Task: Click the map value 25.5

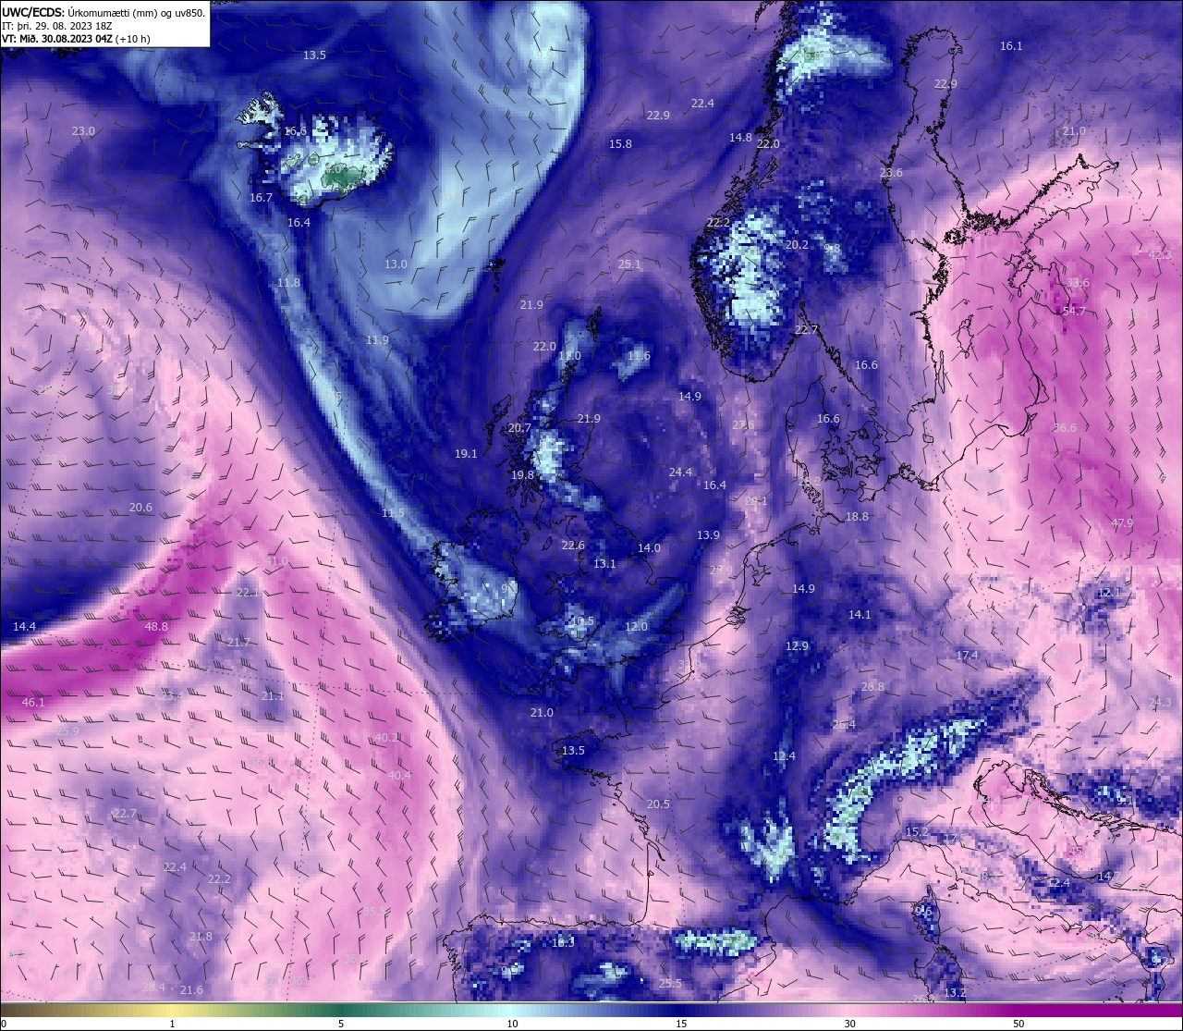Action: (670, 984)
